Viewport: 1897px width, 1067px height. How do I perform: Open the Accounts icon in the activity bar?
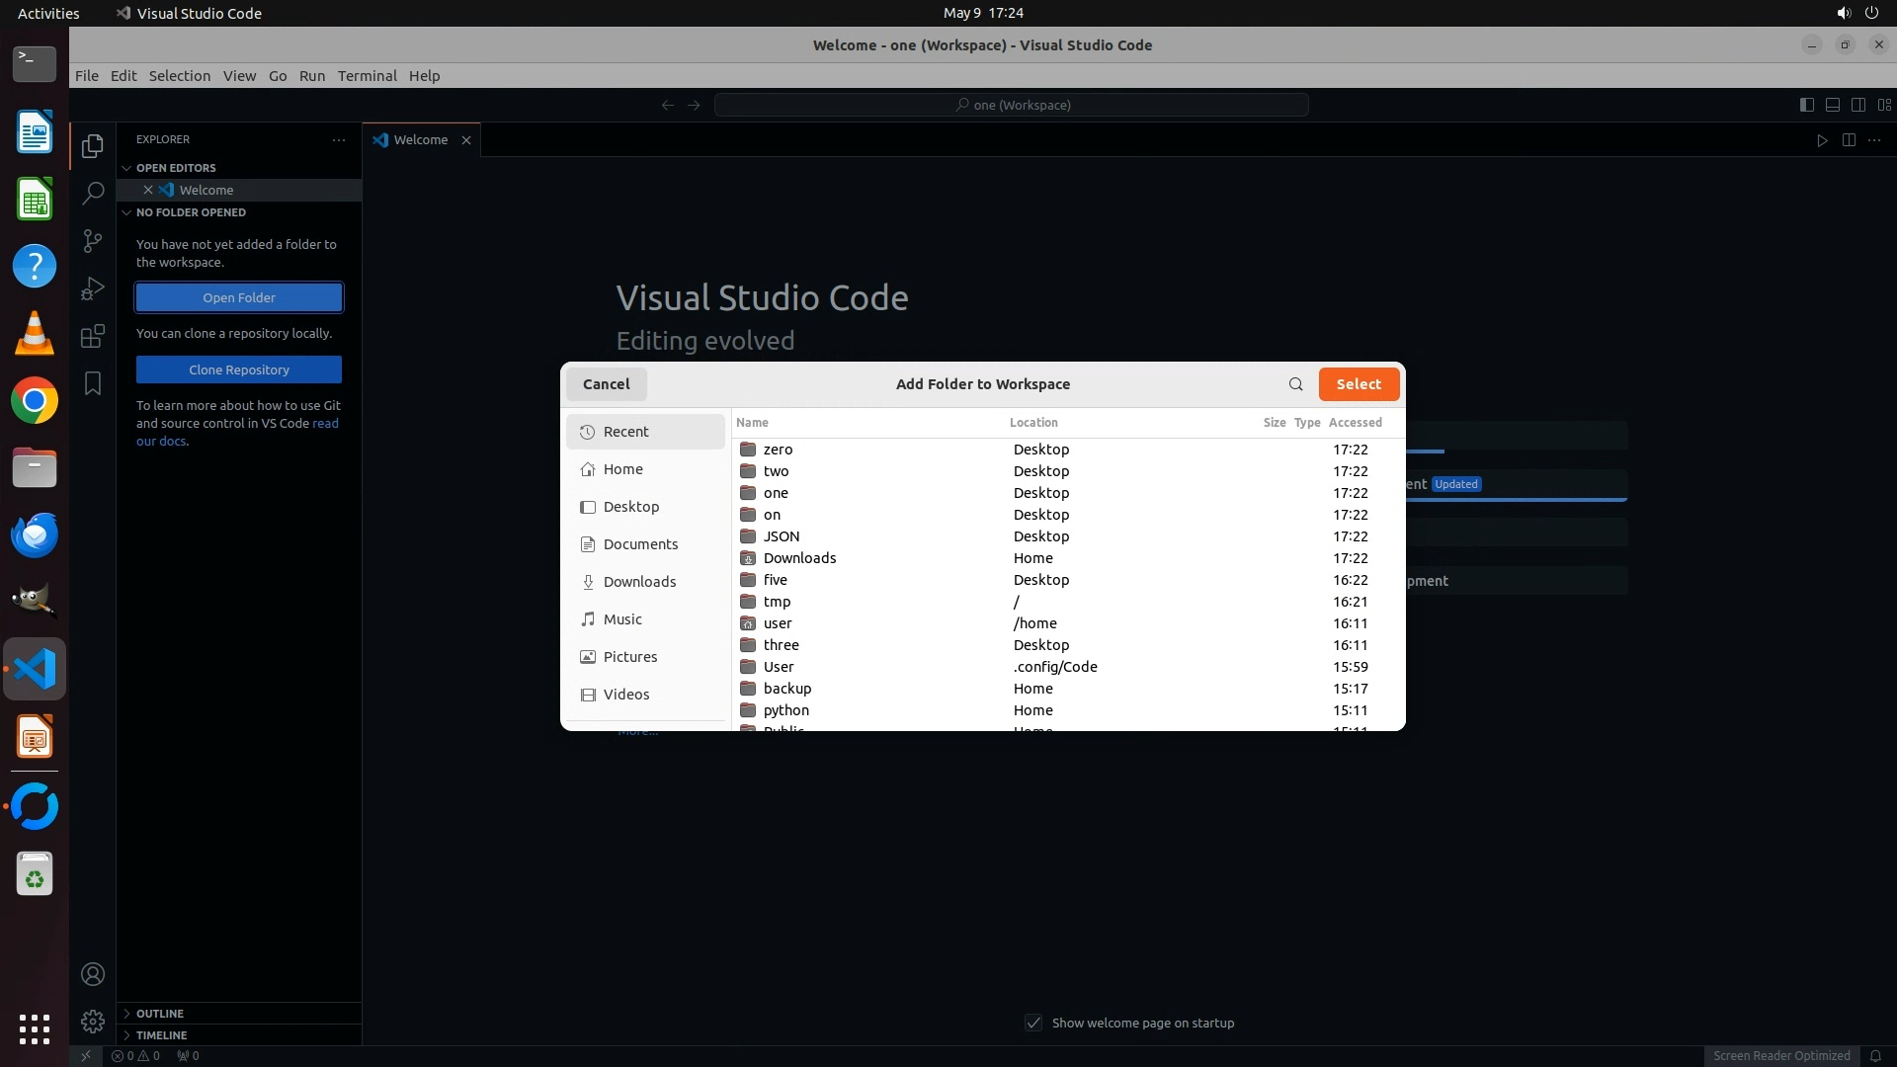(93, 974)
